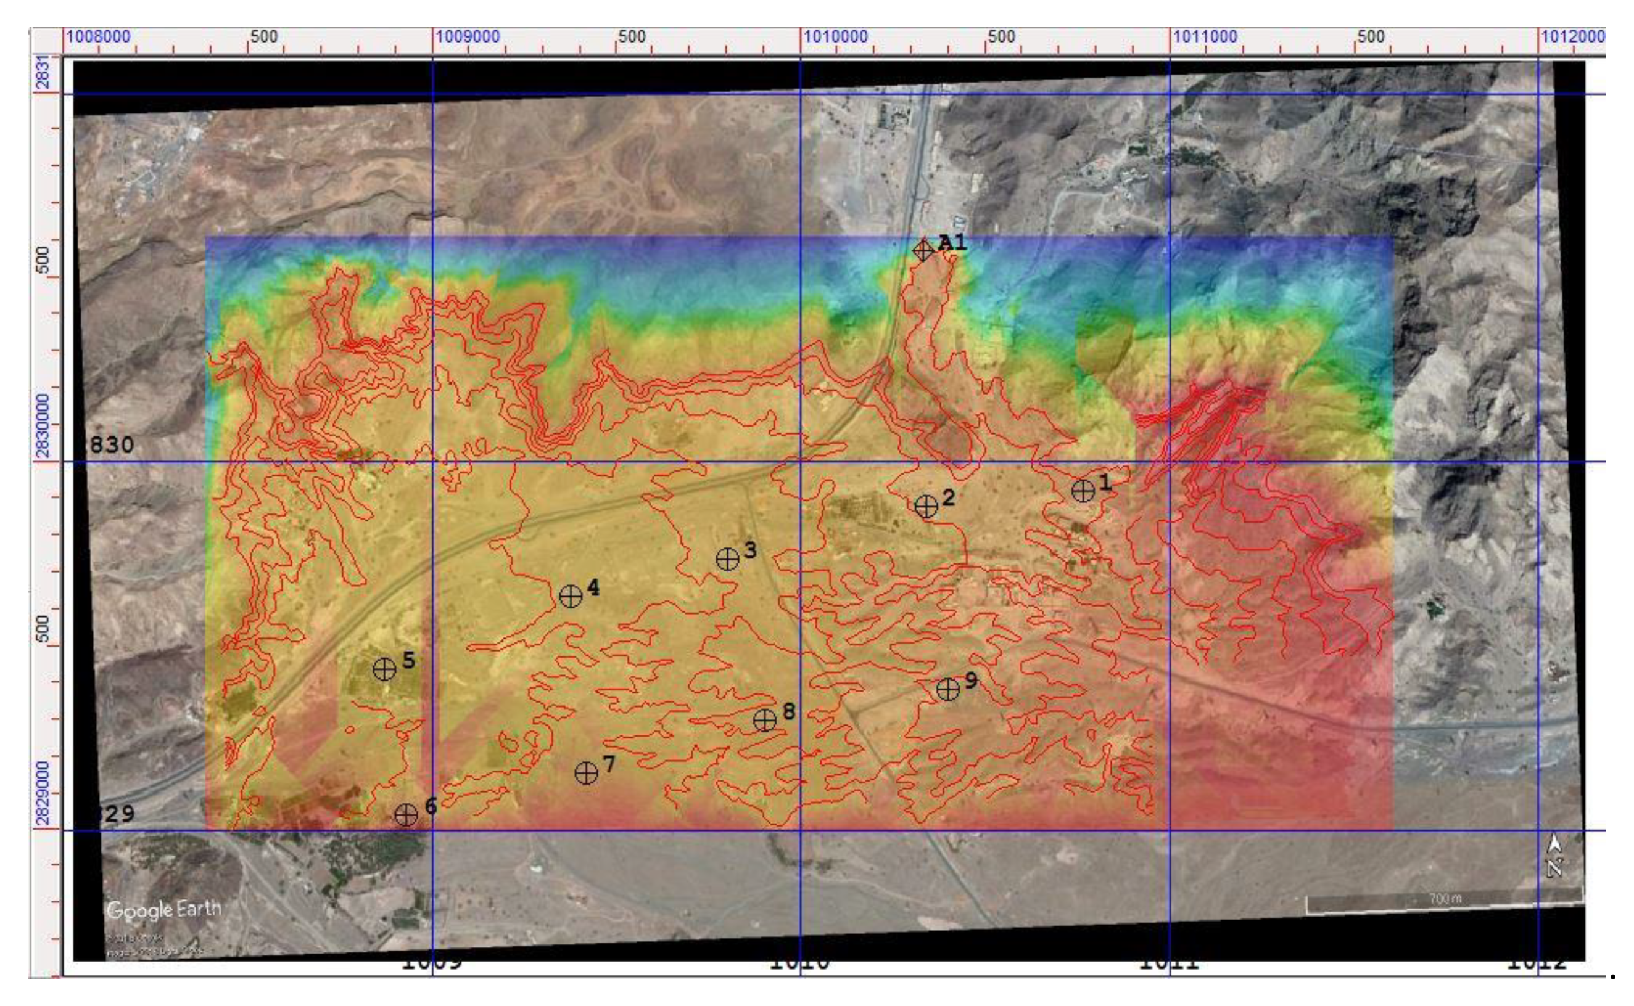The height and width of the screenshot is (1006, 1634).
Task: Click the 2829000 left ruler label
Action: pyautogui.click(x=43, y=793)
